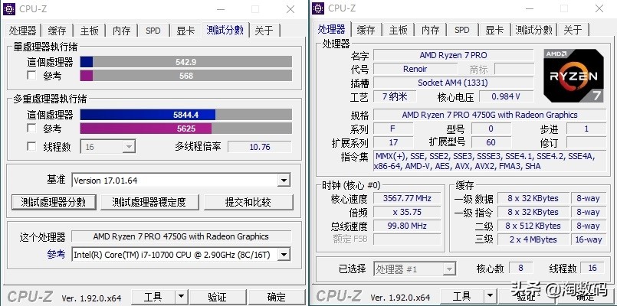Minimize the right CPU-Z window
The height and width of the screenshot is (306, 617).
point(530,8)
